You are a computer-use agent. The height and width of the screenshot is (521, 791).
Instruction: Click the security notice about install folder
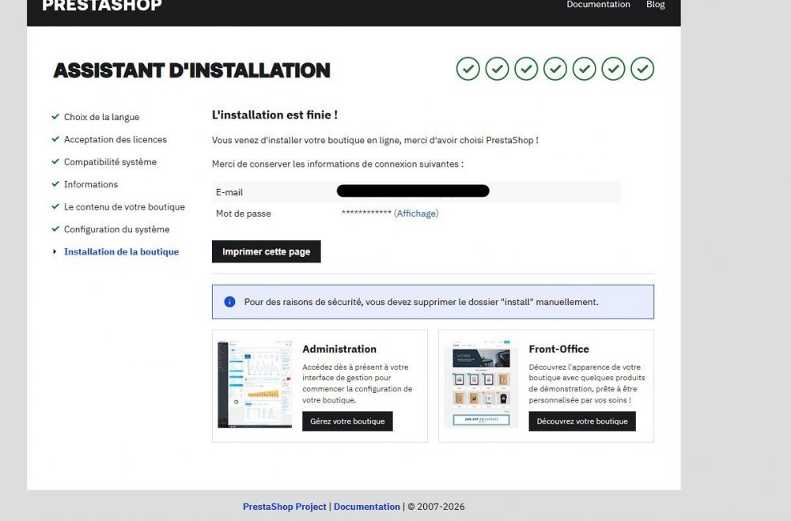(x=433, y=302)
